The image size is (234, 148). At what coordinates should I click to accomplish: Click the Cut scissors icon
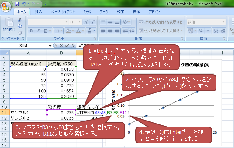20,20
